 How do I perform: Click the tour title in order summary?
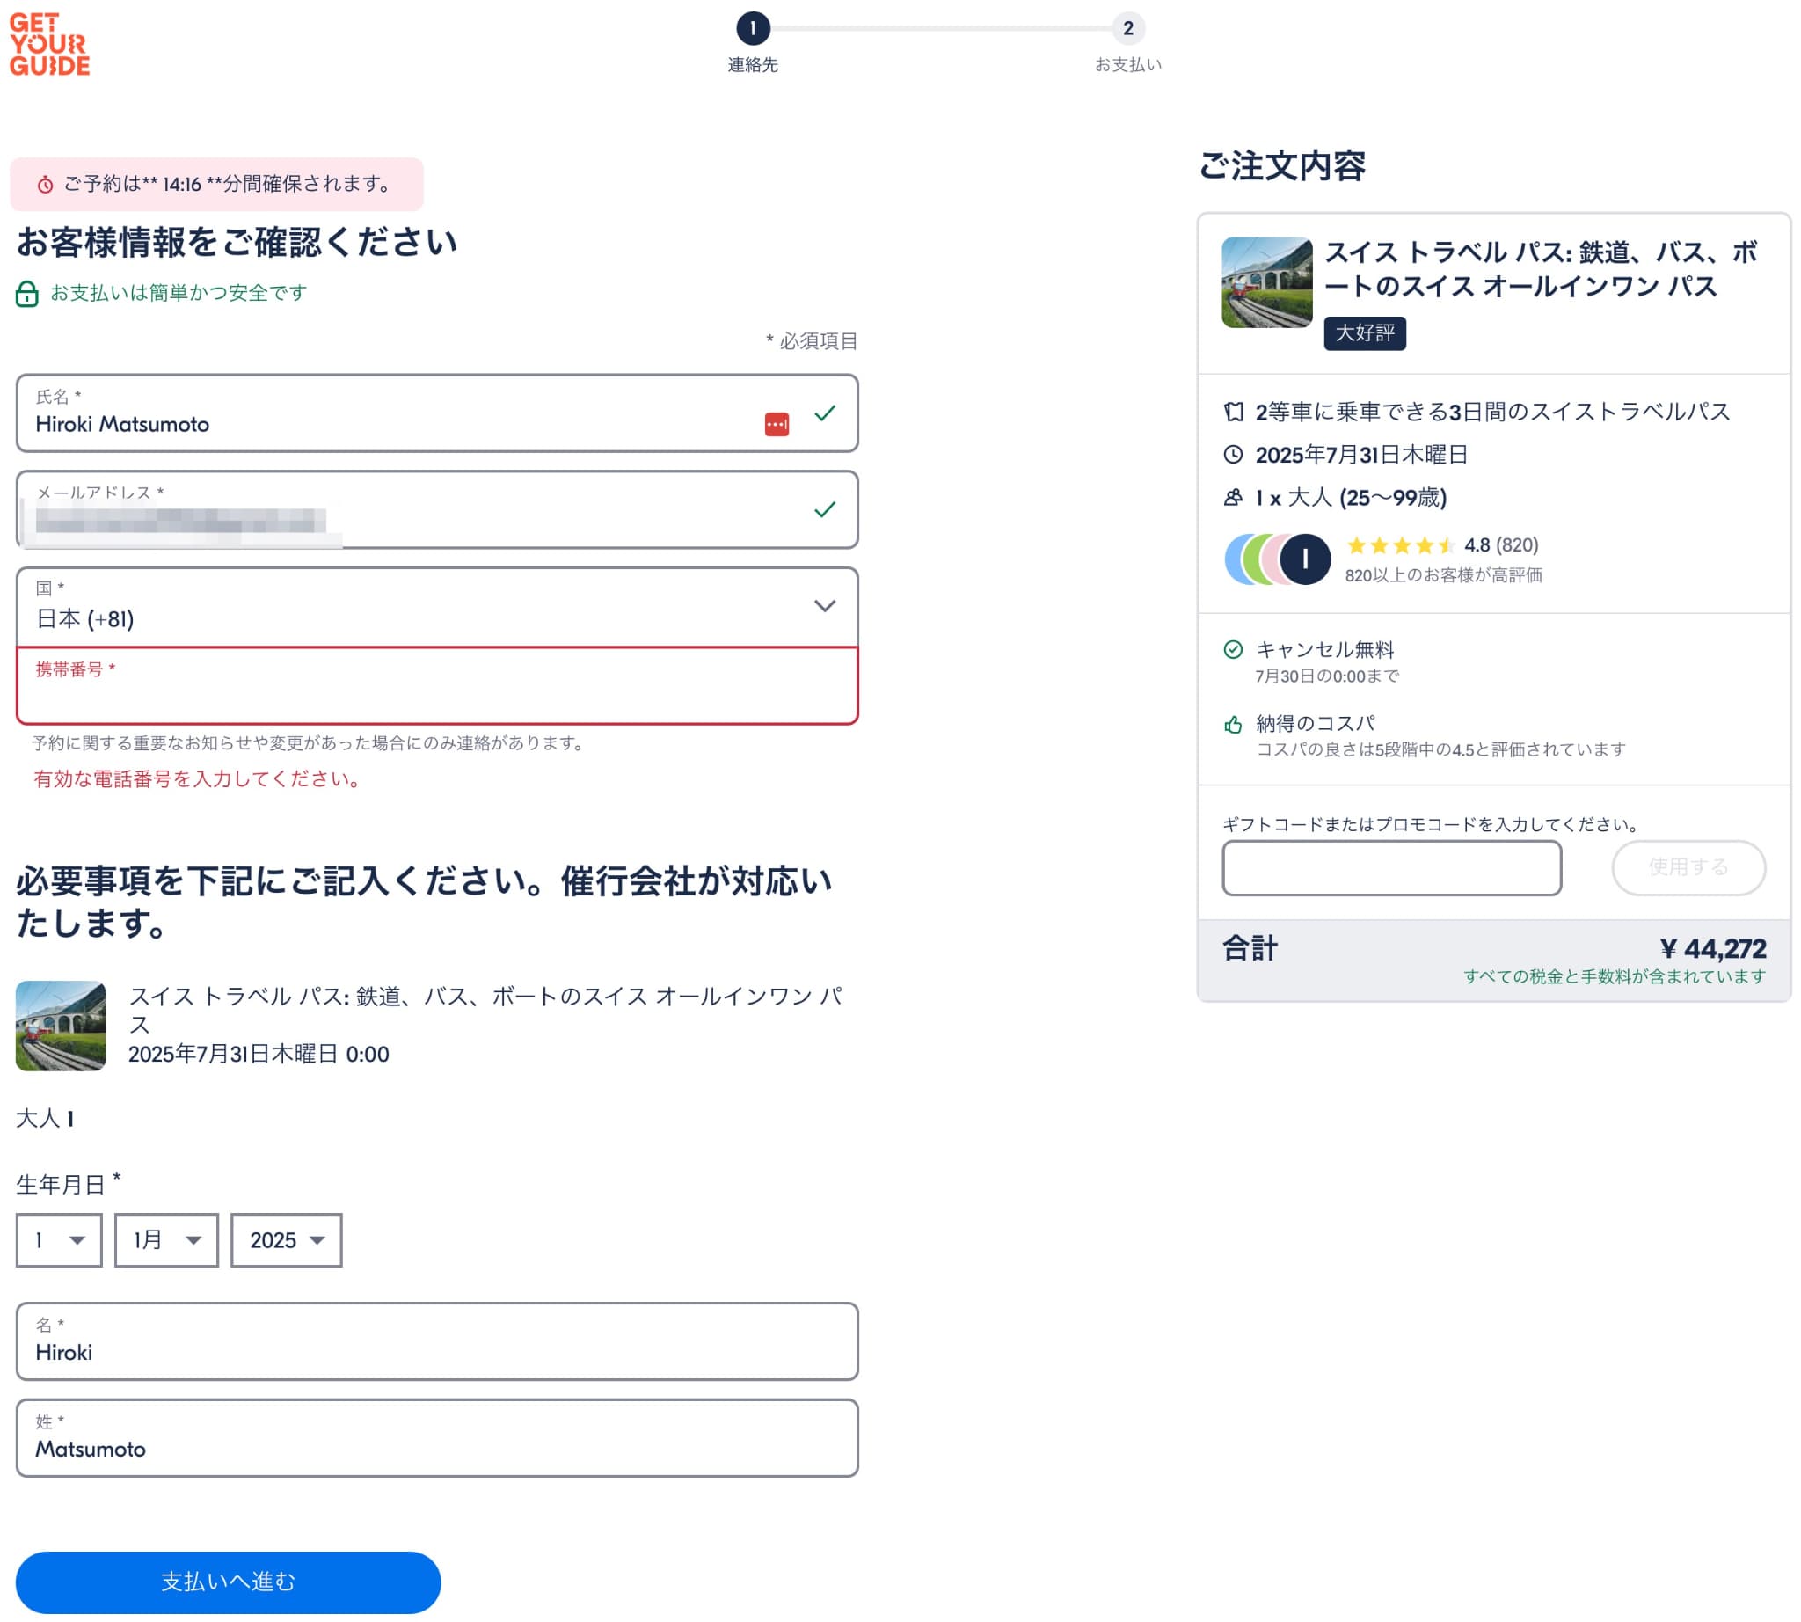[1540, 269]
